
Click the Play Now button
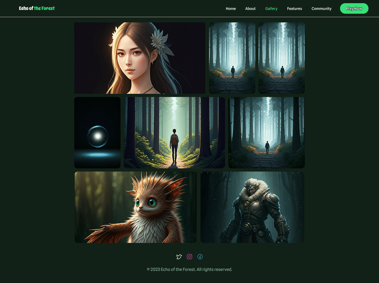point(354,9)
